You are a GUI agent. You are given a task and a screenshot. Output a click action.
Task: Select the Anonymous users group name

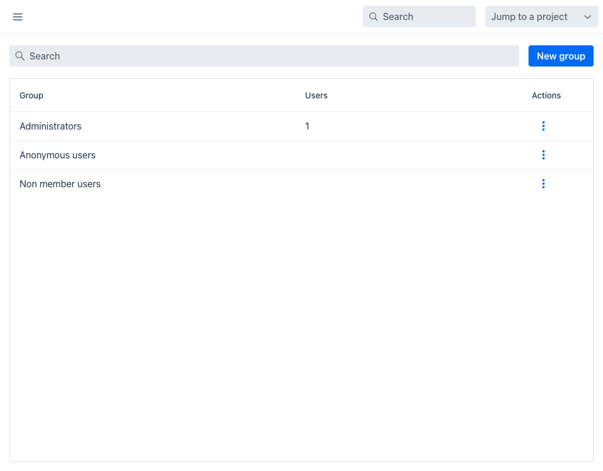(x=58, y=155)
